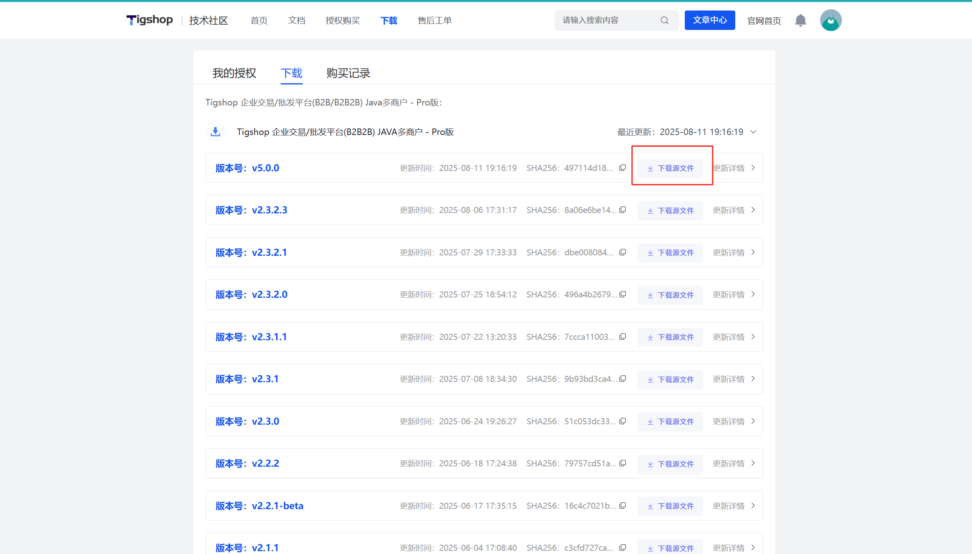Copy SHA256 hash for v2.3.1
This screenshot has width=972, height=554.
[623, 379]
